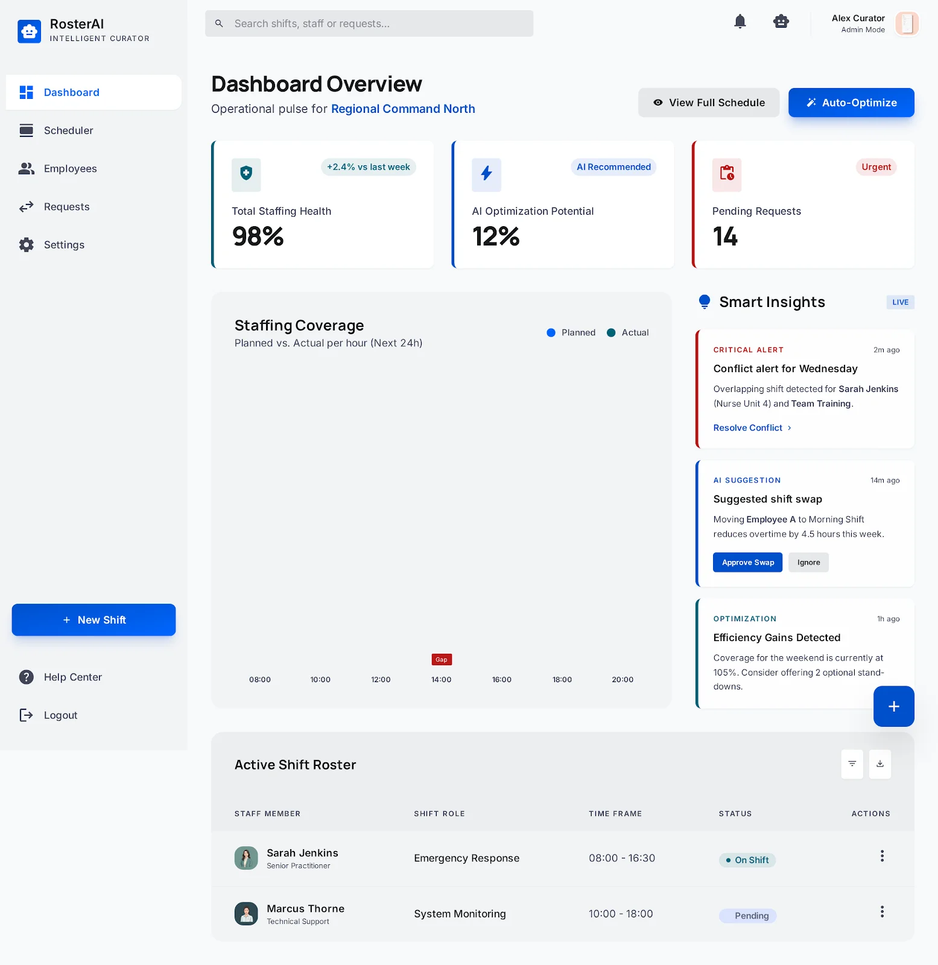Screen dimensions: 938x965
Task: Click Sarah Jenkins avatar in roster
Action: [x=246, y=858]
